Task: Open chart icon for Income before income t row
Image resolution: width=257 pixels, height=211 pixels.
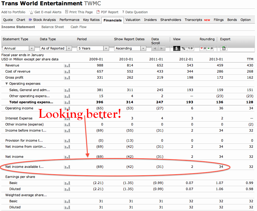Action: tap(67, 131)
